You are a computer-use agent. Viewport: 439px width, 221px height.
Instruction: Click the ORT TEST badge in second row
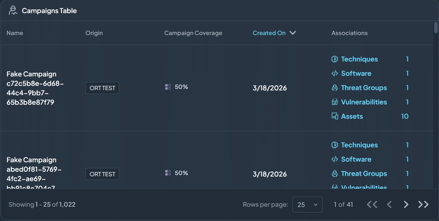click(102, 174)
